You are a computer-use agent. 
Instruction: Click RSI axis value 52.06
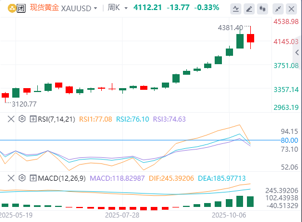click(x=289, y=167)
